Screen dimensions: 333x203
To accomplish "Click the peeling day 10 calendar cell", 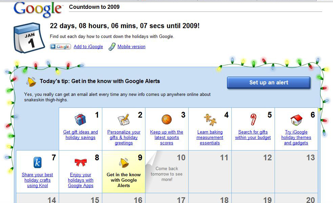I will (x=167, y=171).
